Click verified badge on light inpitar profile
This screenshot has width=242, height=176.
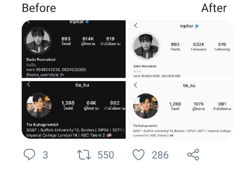tap(197, 26)
